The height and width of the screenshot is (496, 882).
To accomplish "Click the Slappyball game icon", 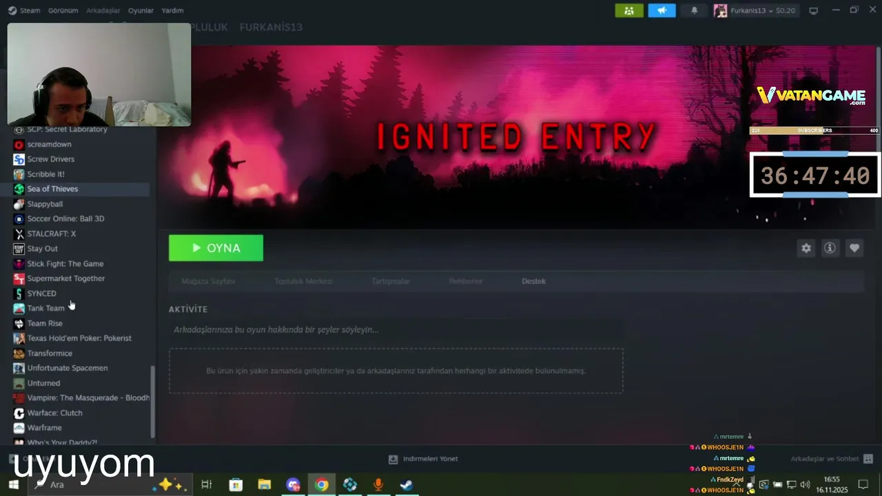I will tap(19, 204).
